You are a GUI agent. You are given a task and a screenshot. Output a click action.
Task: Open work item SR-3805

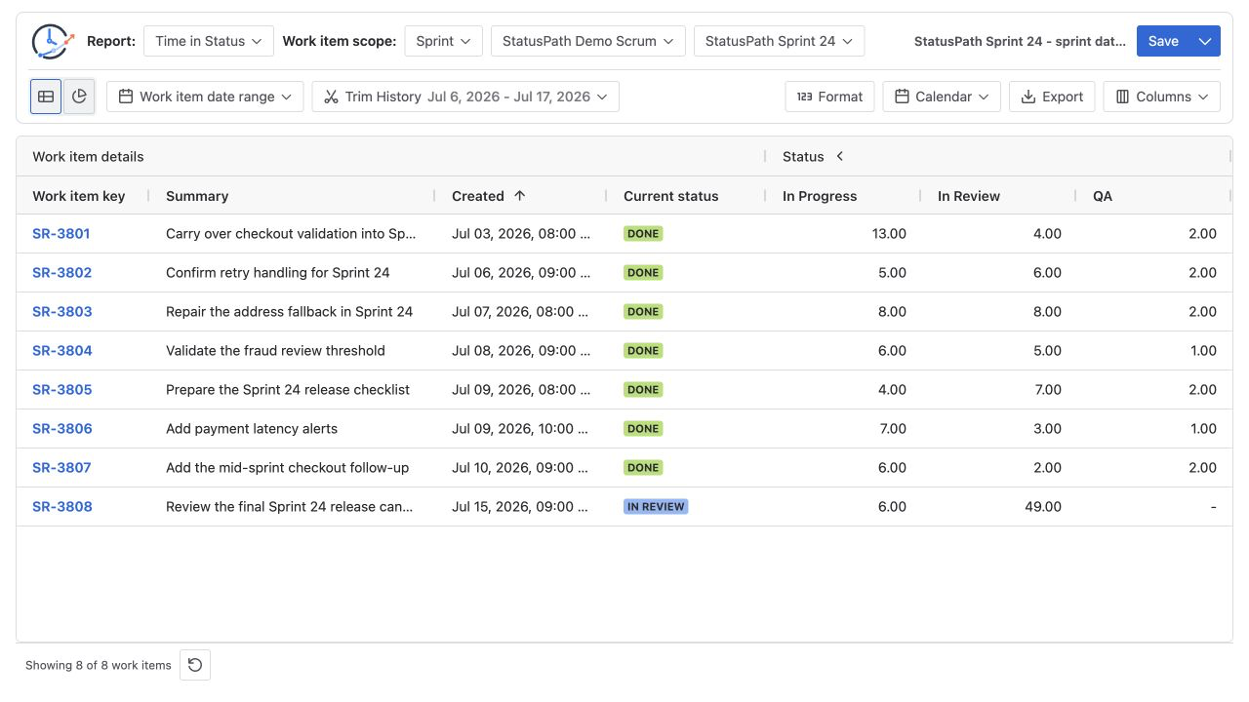[x=61, y=390]
